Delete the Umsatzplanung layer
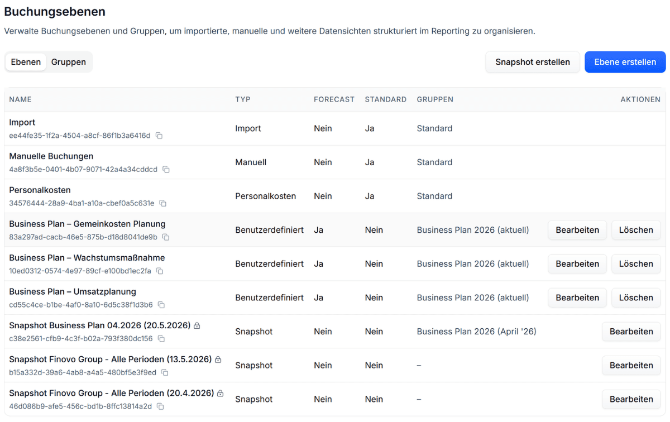The height and width of the screenshot is (422, 670). click(636, 298)
